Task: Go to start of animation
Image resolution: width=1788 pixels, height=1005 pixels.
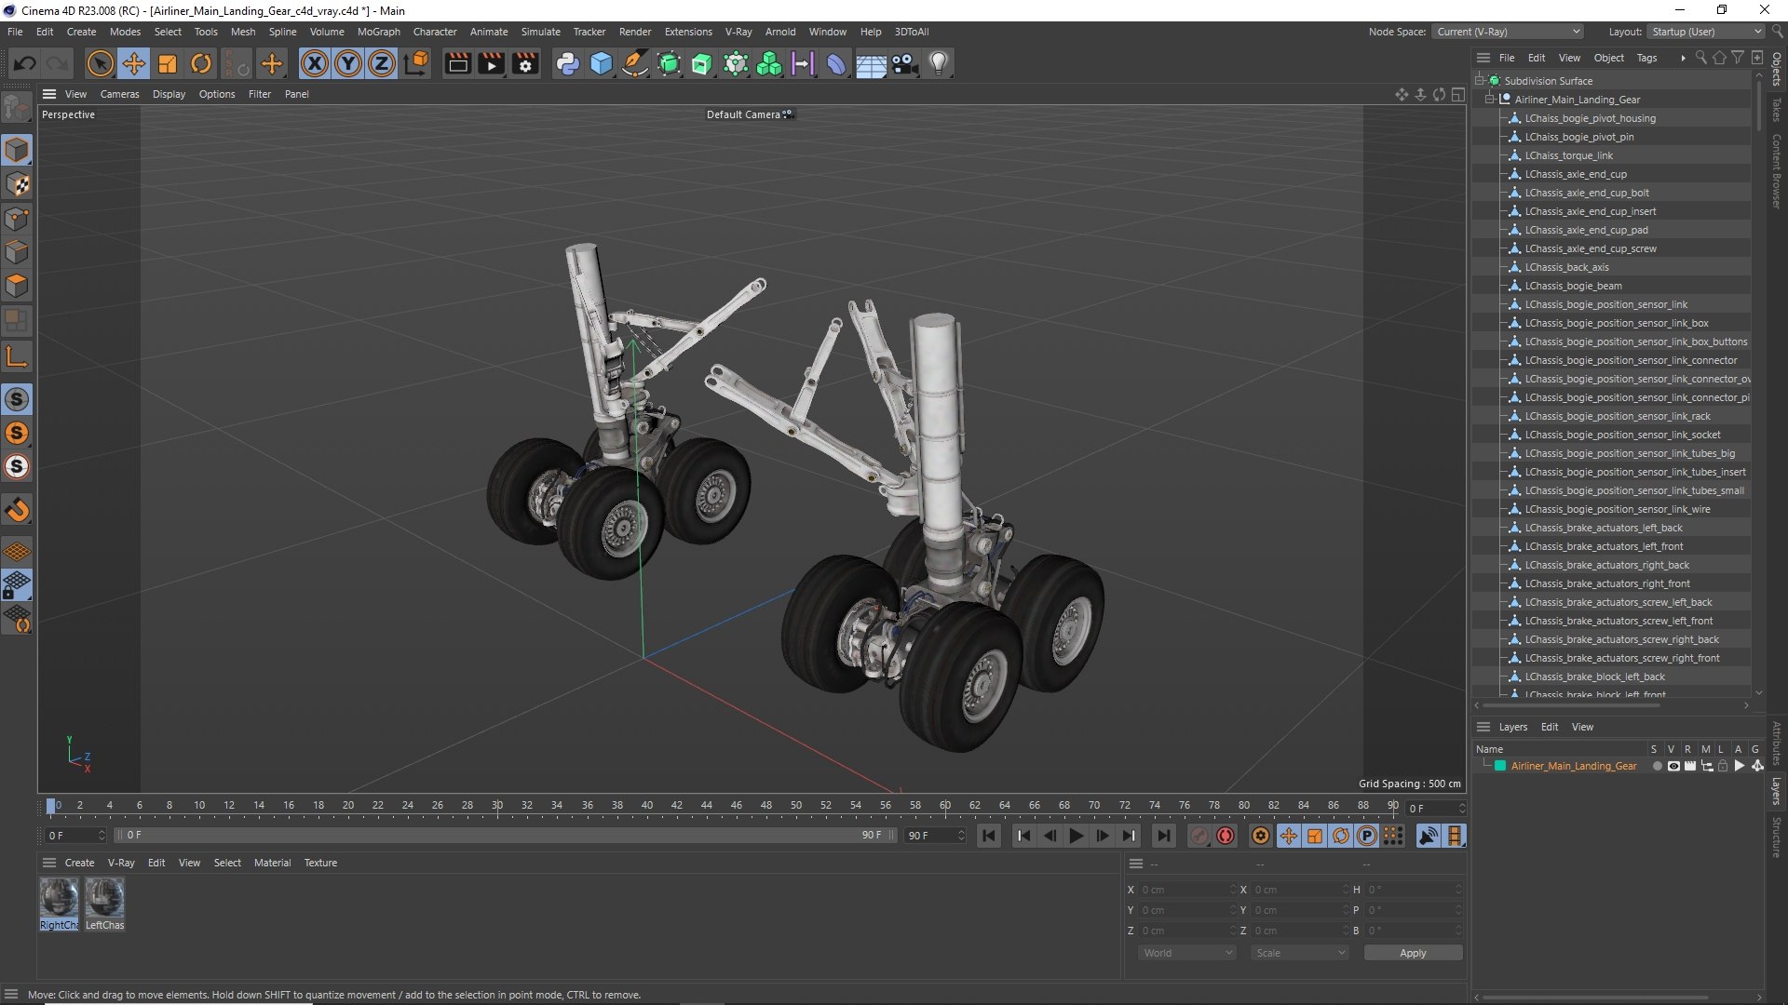Action: point(989,836)
